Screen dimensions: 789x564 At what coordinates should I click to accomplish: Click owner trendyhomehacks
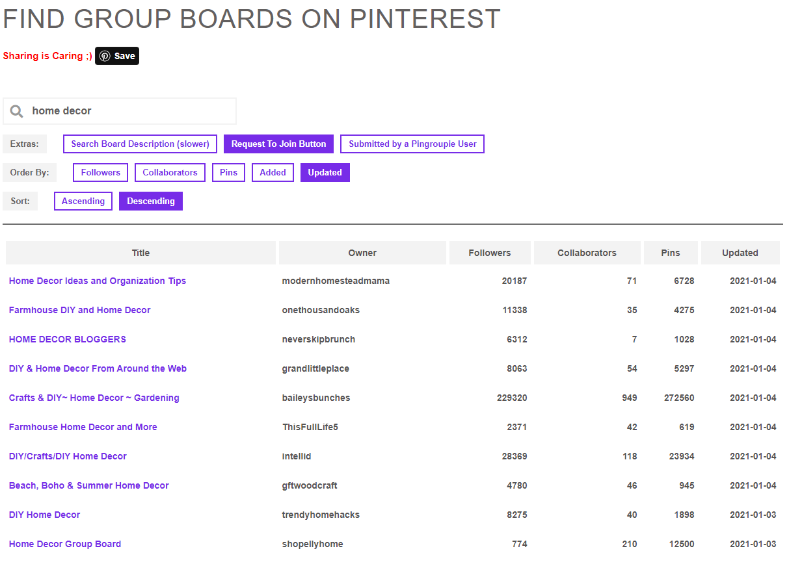coord(321,515)
